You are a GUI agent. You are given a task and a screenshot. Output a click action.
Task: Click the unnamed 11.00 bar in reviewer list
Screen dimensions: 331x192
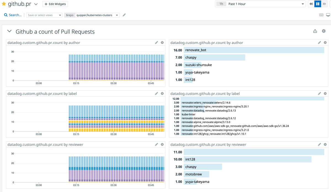pyautogui.click(x=254, y=152)
